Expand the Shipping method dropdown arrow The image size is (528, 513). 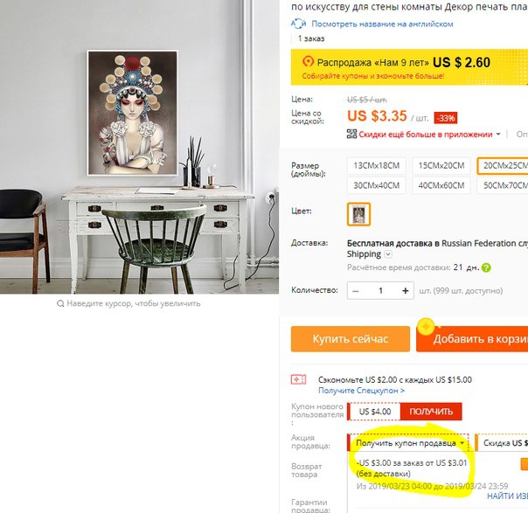pyautogui.click(x=388, y=254)
